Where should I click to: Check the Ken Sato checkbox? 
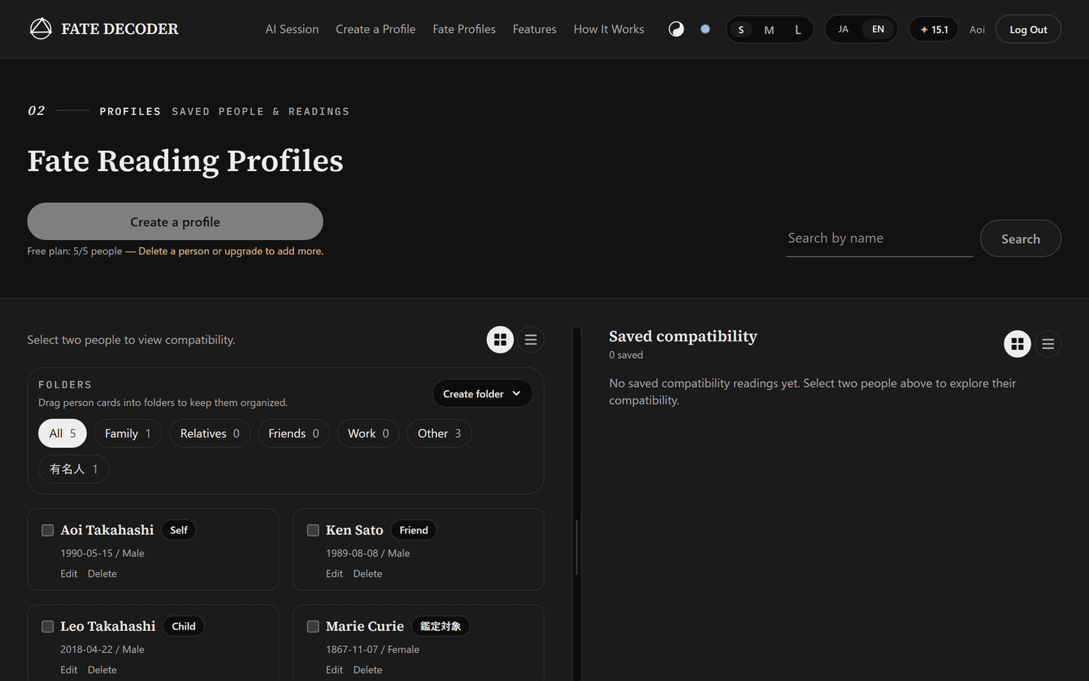pos(313,530)
